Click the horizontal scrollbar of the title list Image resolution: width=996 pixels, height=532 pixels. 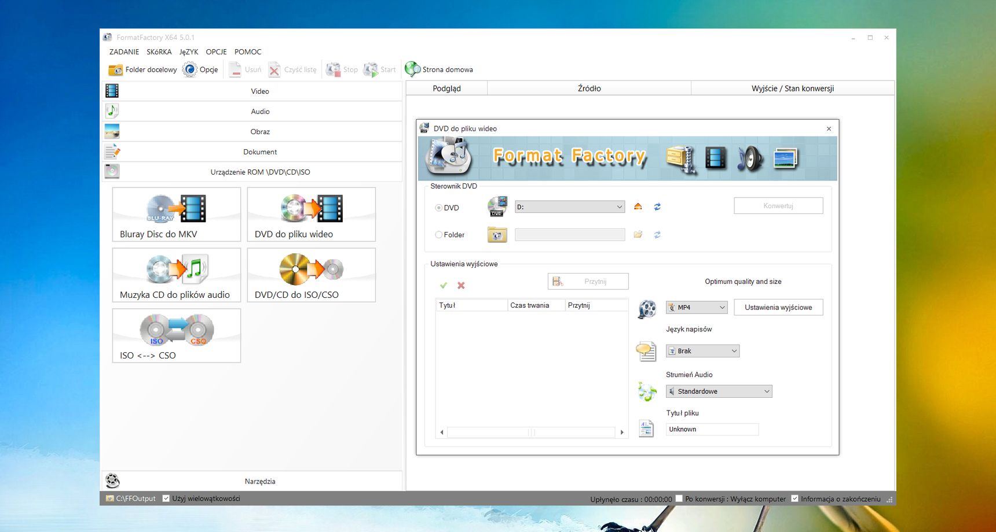pyautogui.click(x=531, y=432)
